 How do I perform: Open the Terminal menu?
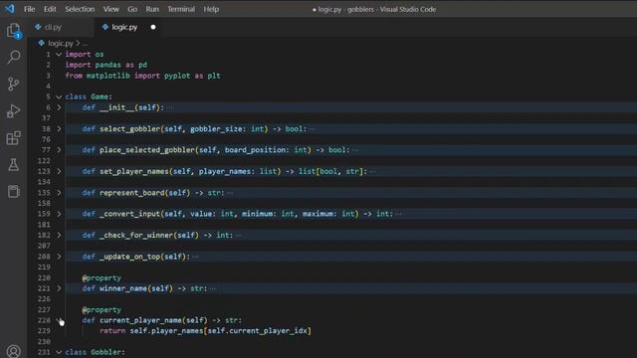point(181,9)
